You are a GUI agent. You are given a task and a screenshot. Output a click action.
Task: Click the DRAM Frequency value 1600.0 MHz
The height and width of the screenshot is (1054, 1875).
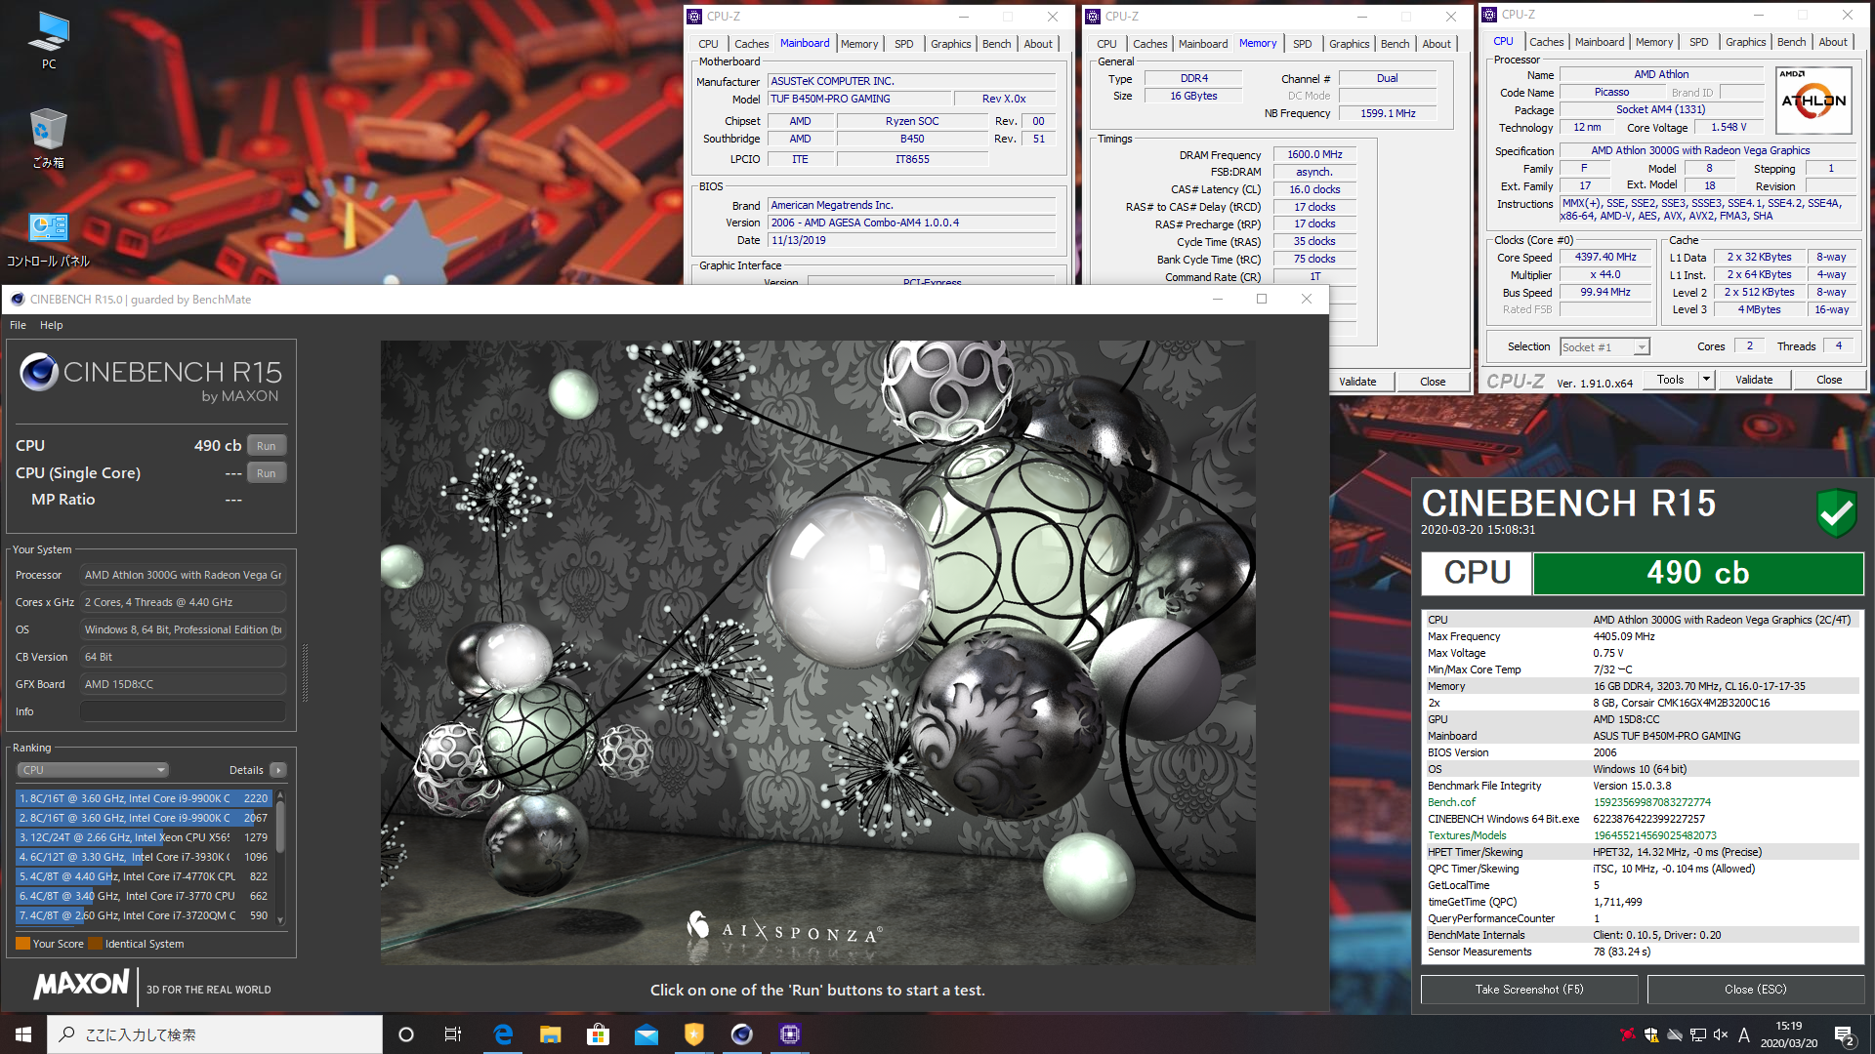pos(1314,155)
